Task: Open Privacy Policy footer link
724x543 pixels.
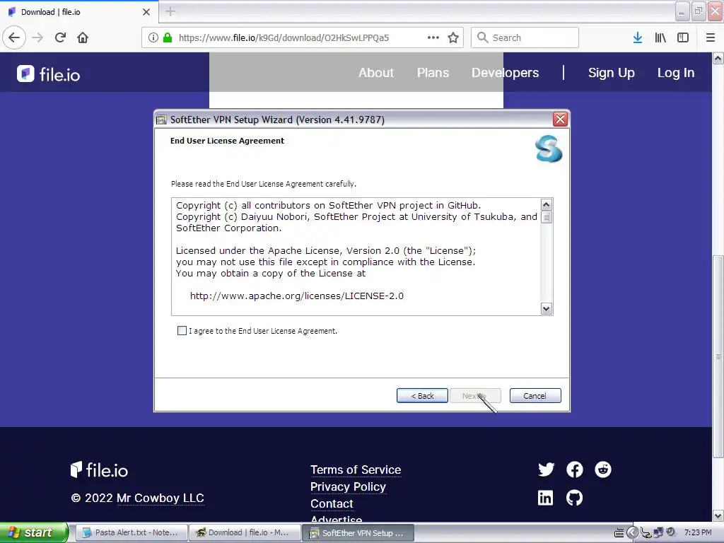Action: [348, 486]
